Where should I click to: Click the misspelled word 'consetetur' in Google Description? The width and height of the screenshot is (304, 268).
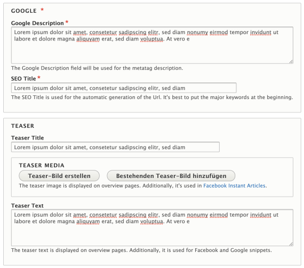coord(103,33)
